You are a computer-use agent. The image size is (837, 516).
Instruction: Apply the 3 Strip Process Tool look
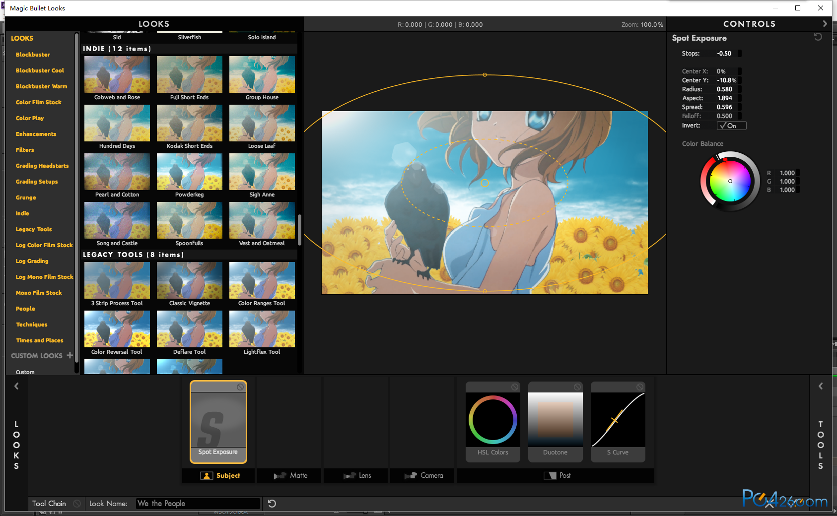tap(117, 280)
